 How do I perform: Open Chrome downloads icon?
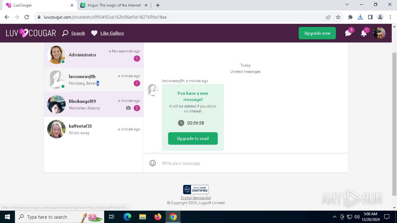pos(360,17)
